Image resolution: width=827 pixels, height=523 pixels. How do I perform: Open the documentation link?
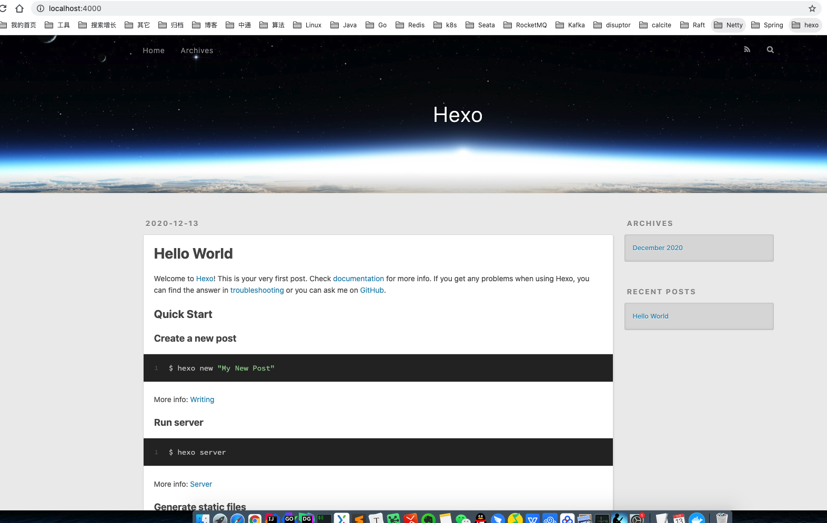click(358, 279)
